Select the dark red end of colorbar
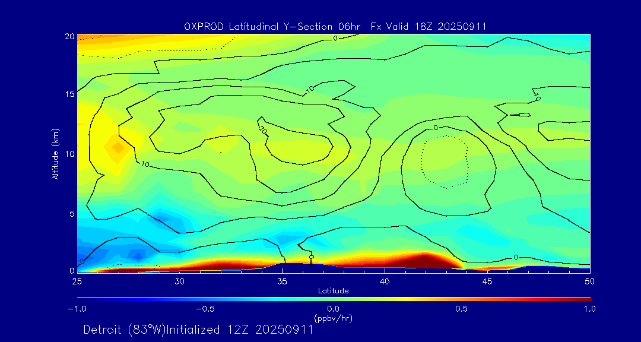The height and width of the screenshot is (342, 641). (x=588, y=299)
